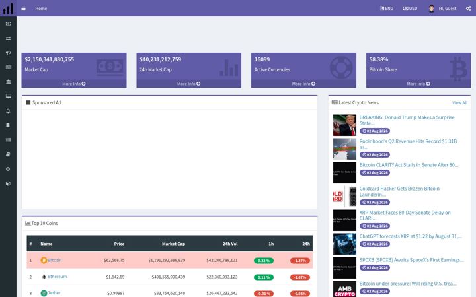Click More Info on 24h Market Cap card
476x297 pixels.
[x=188, y=84]
